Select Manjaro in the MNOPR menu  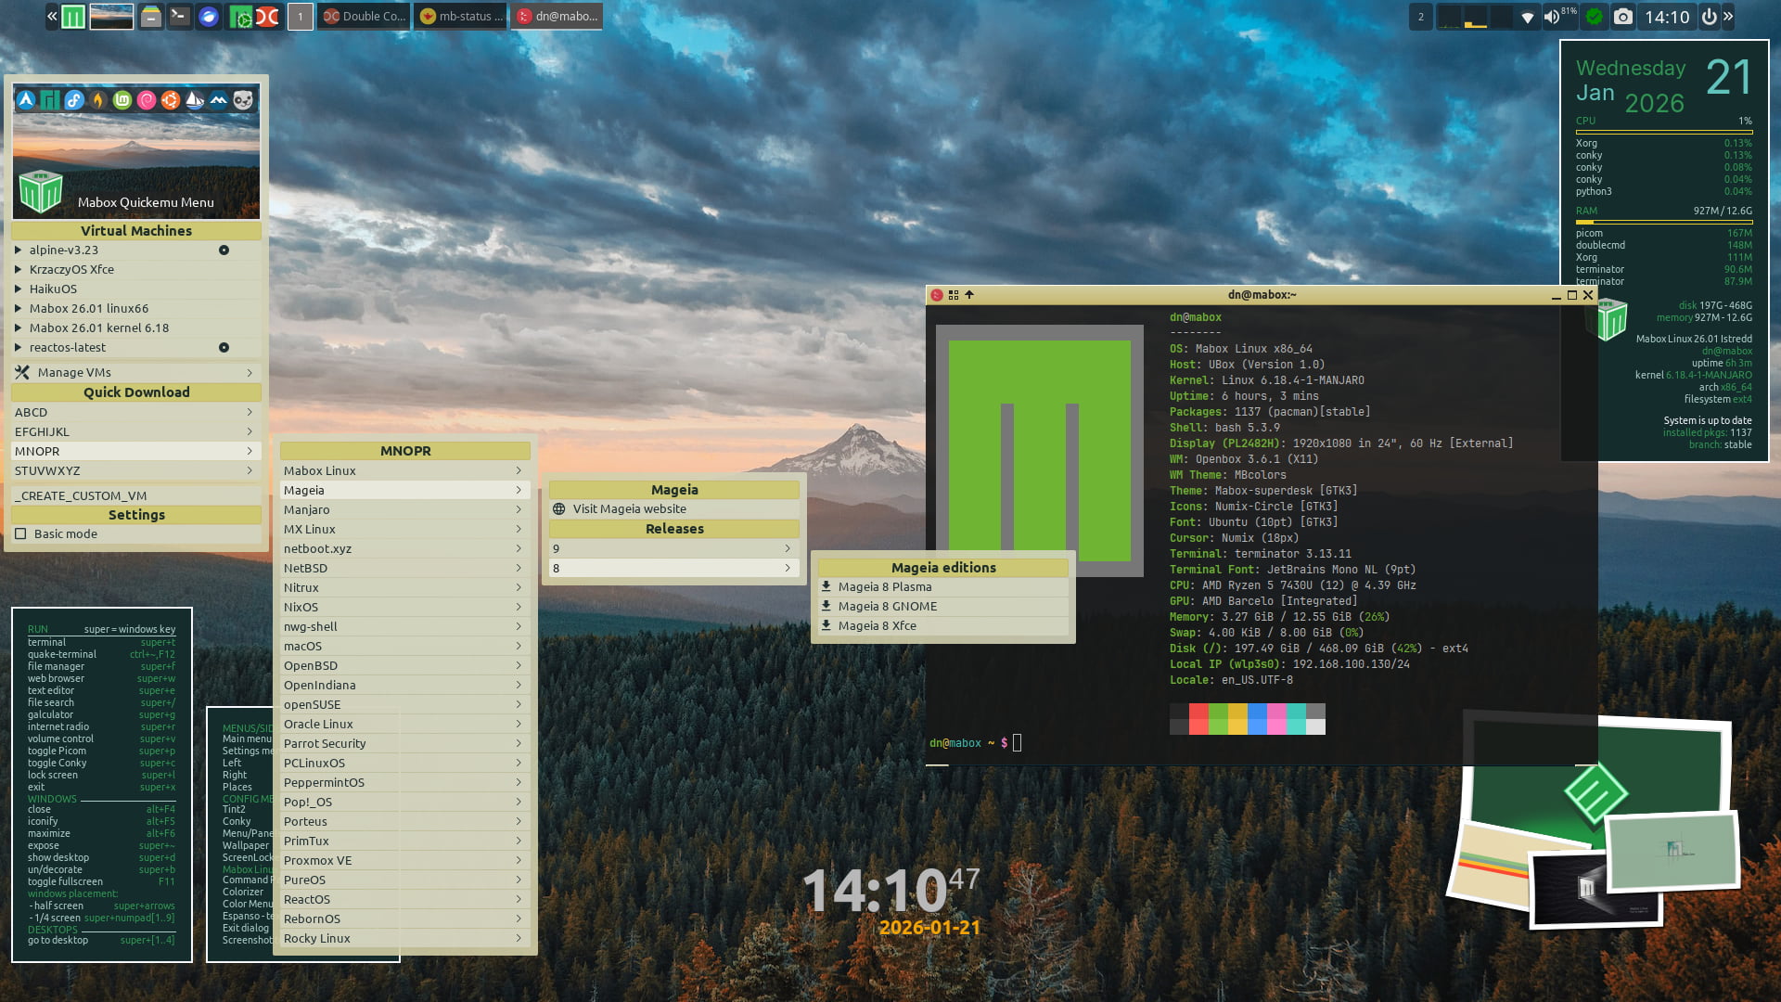coord(404,510)
